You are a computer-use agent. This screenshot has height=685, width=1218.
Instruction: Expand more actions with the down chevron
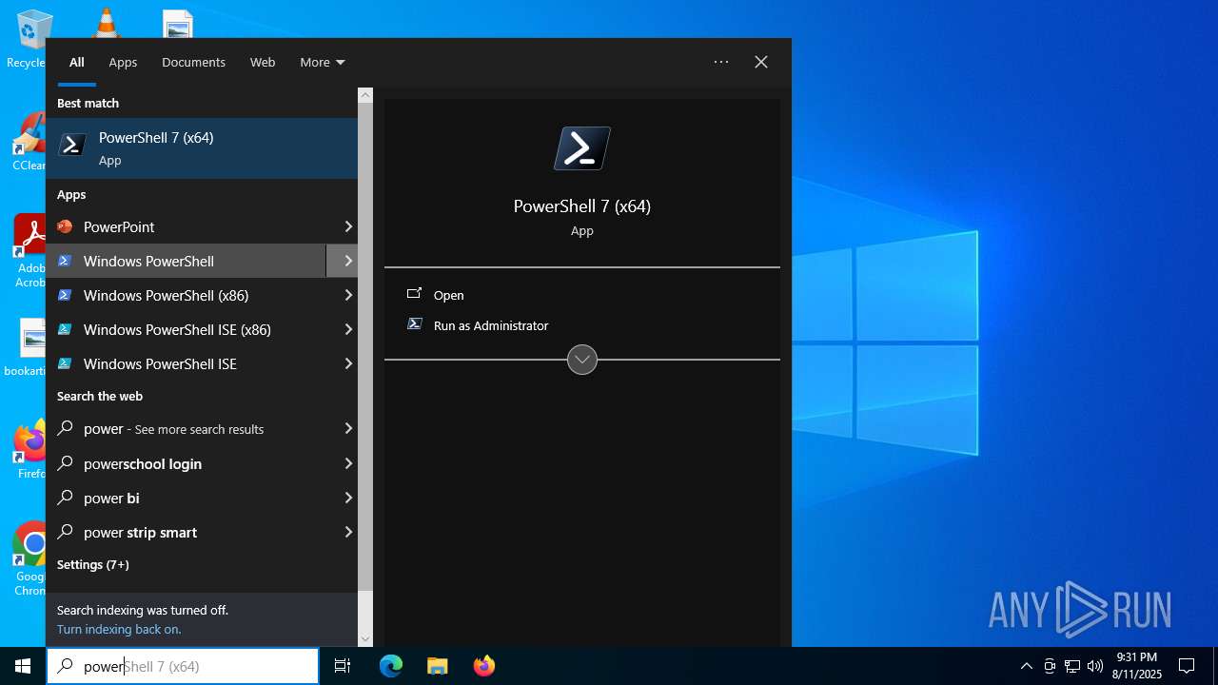click(x=582, y=360)
